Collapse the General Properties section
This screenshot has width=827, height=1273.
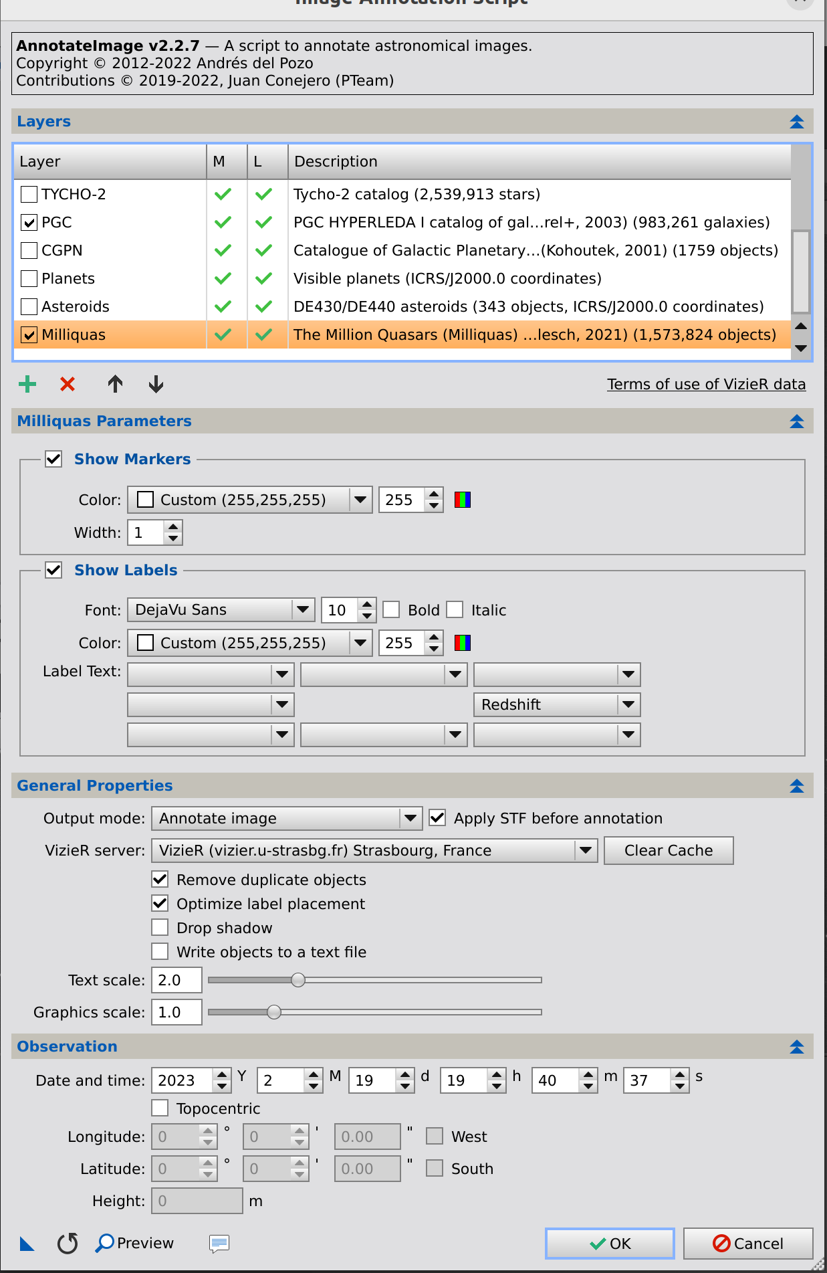(796, 786)
